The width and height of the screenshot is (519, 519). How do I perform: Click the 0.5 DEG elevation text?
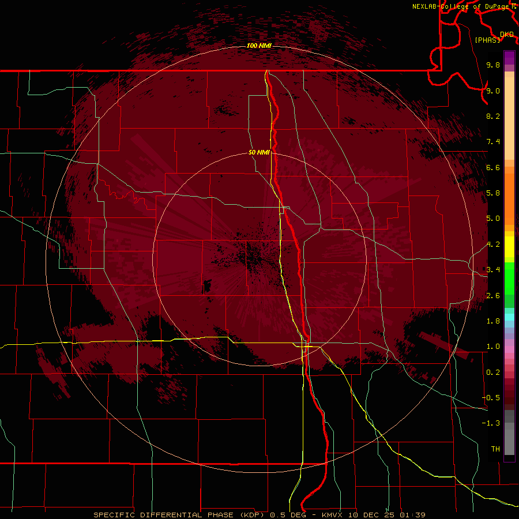click(288, 515)
